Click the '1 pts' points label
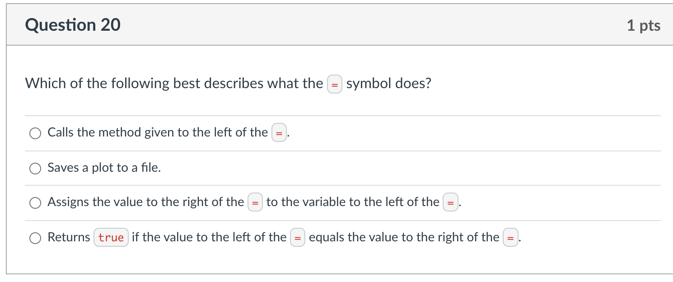 [644, 25]
